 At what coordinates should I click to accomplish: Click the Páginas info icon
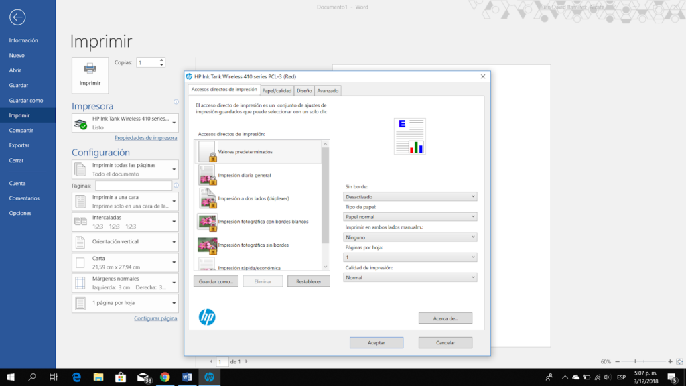[x=176, y=186]
